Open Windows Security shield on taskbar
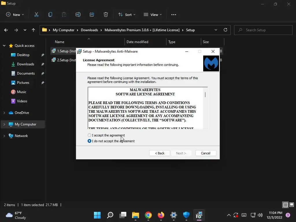 coord(186,215)
